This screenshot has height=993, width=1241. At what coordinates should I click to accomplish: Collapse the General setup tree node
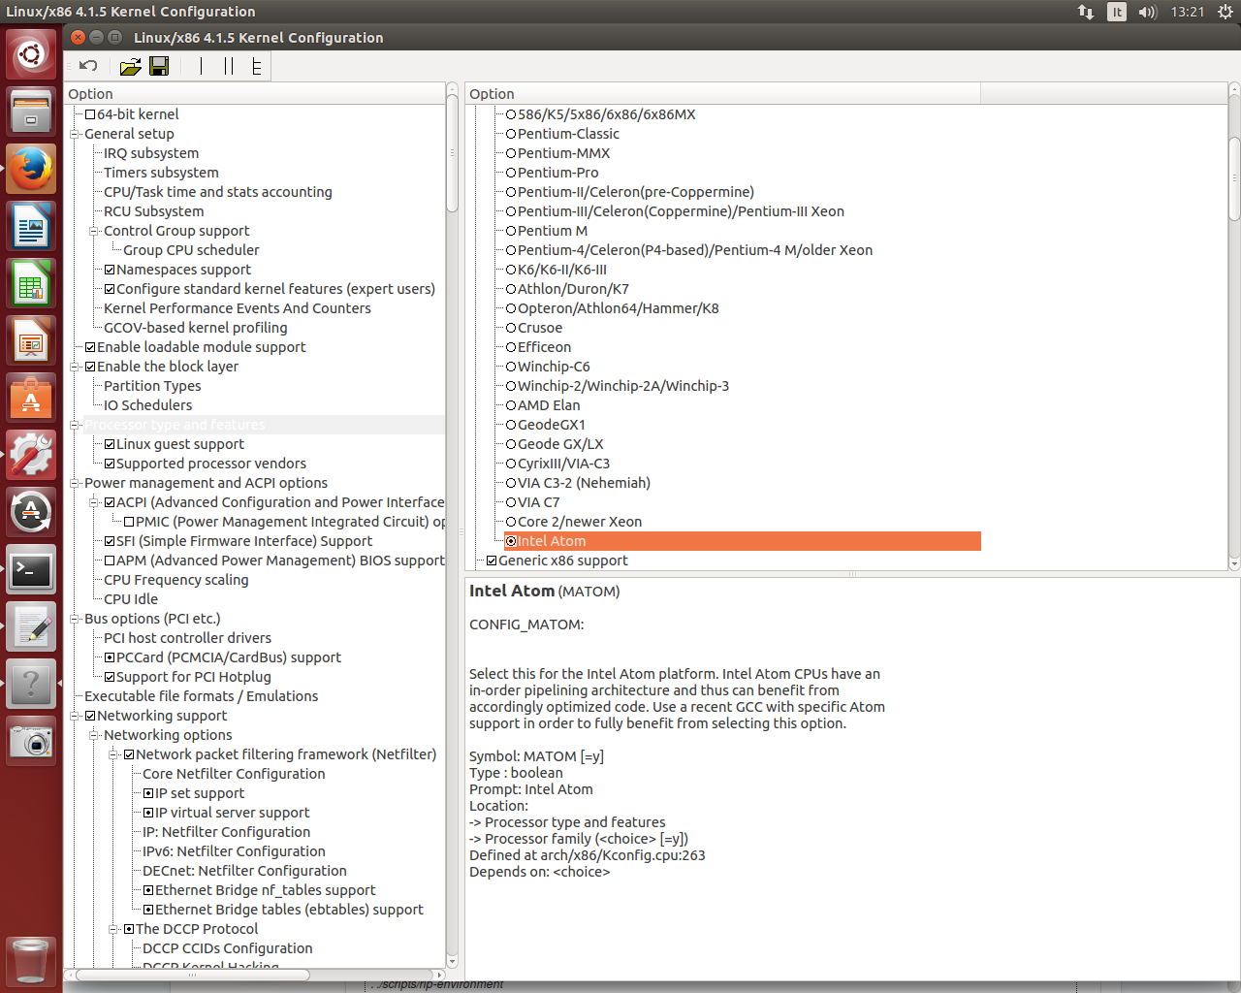[75, 134]
